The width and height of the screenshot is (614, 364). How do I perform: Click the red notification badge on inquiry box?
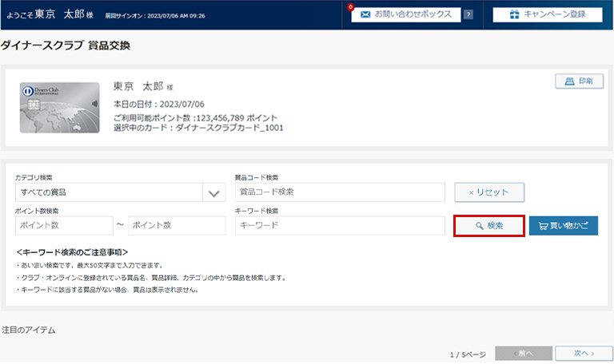coord(351,7)
